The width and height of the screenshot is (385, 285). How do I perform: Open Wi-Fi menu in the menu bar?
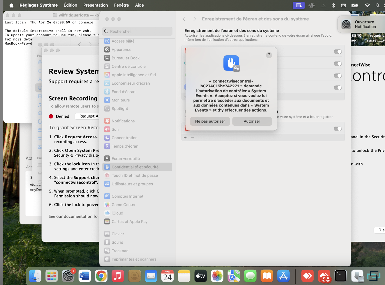click(x=367, y=5)
